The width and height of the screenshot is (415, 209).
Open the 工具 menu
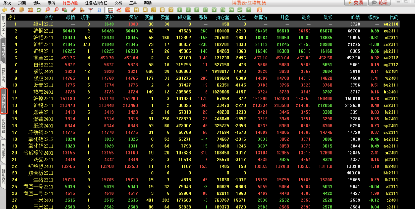pyautogui.click(x=133, y=3)
